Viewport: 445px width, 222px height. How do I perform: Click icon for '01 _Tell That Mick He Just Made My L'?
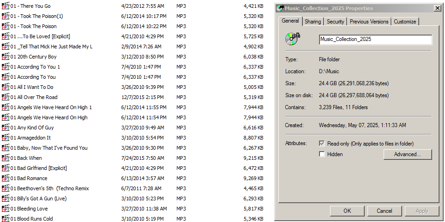tap(6, 47)
